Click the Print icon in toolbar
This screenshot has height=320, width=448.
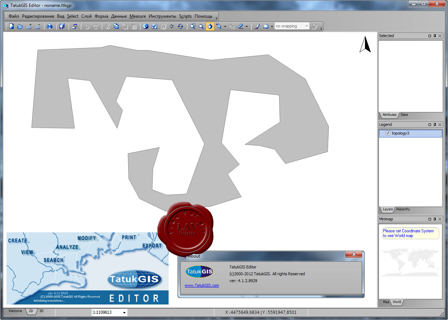click(x=50, y=26)
